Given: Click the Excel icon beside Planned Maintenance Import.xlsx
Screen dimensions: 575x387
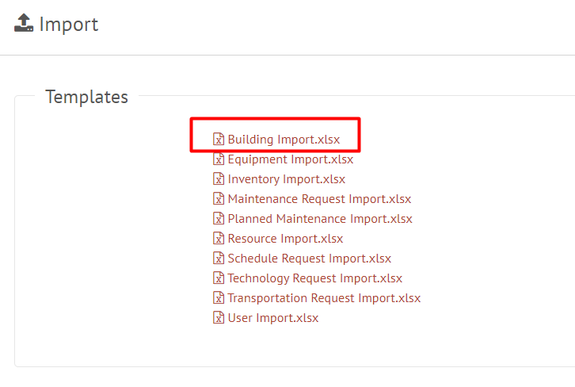Looking at the screenshot, I should click(x=219, y=218).
